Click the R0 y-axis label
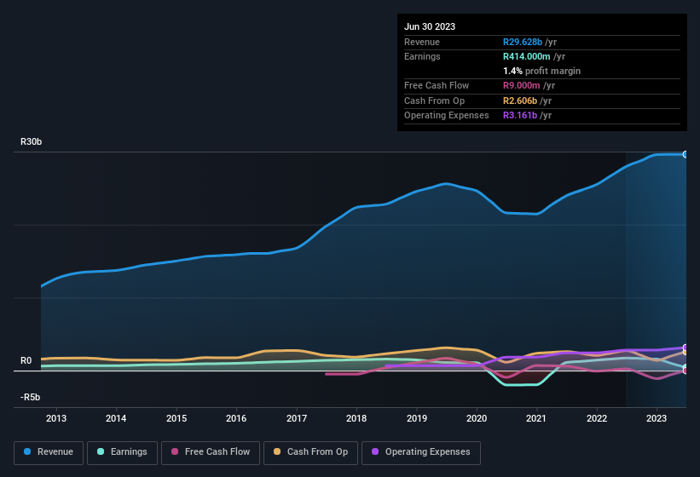 26,360
